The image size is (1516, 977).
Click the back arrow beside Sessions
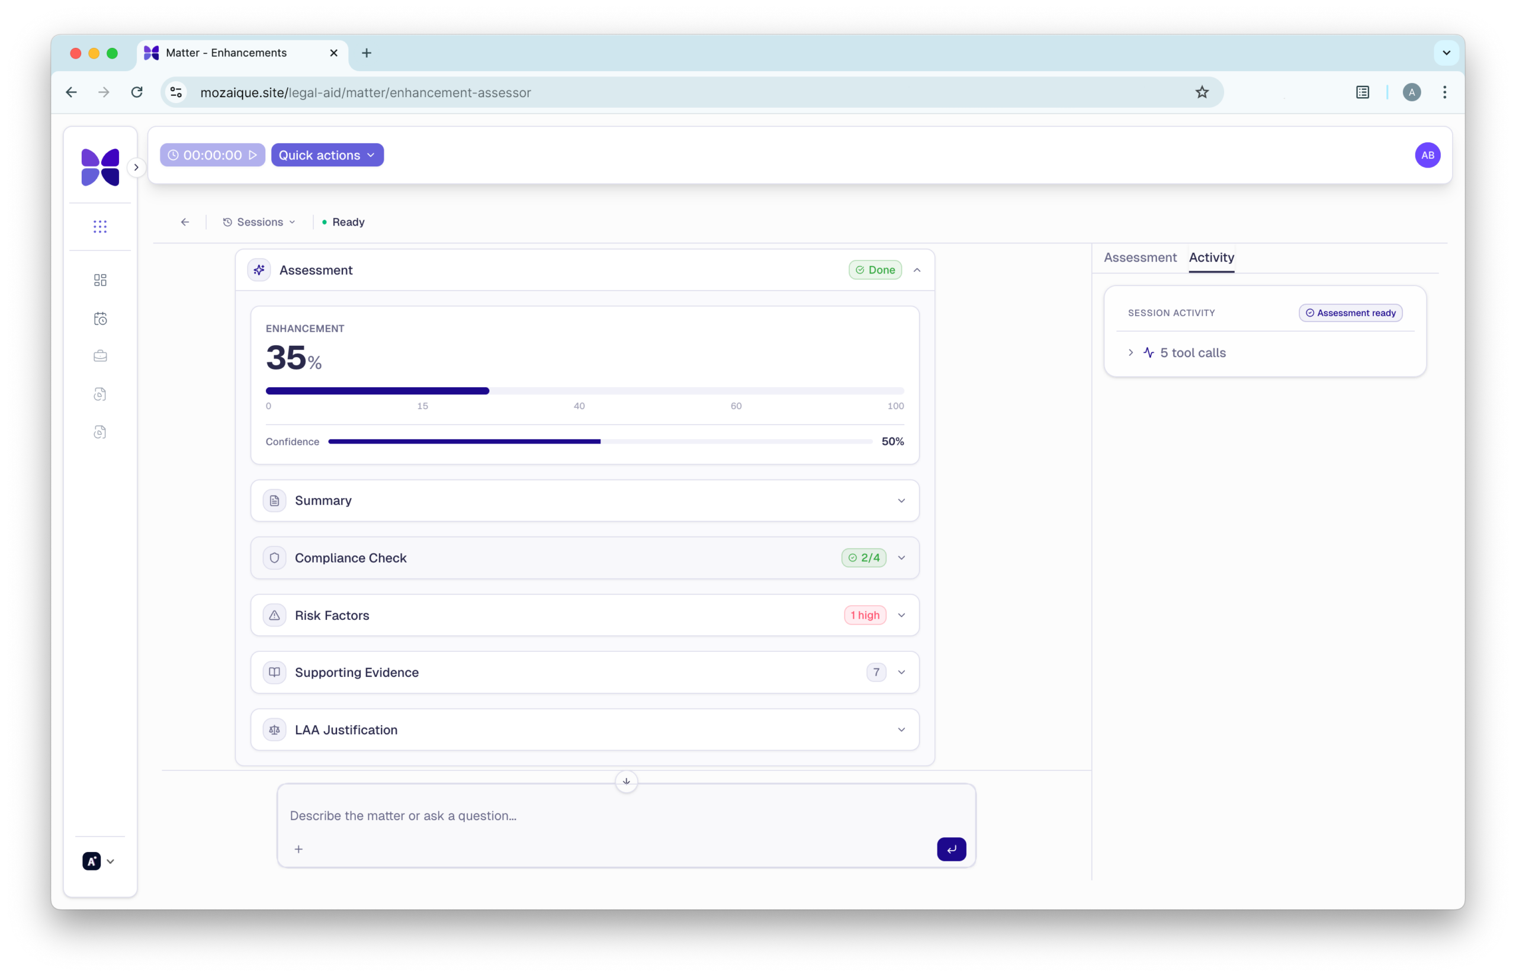185,222
